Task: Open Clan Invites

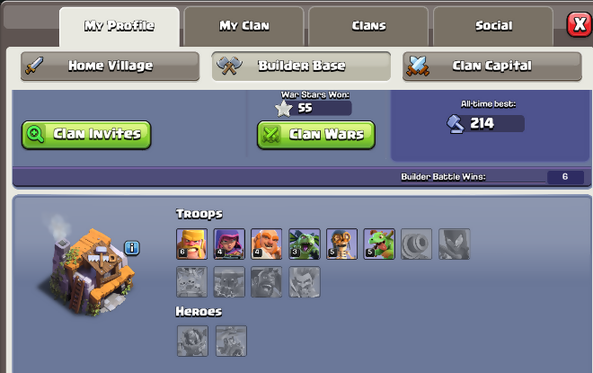Action: pos(86,135)
